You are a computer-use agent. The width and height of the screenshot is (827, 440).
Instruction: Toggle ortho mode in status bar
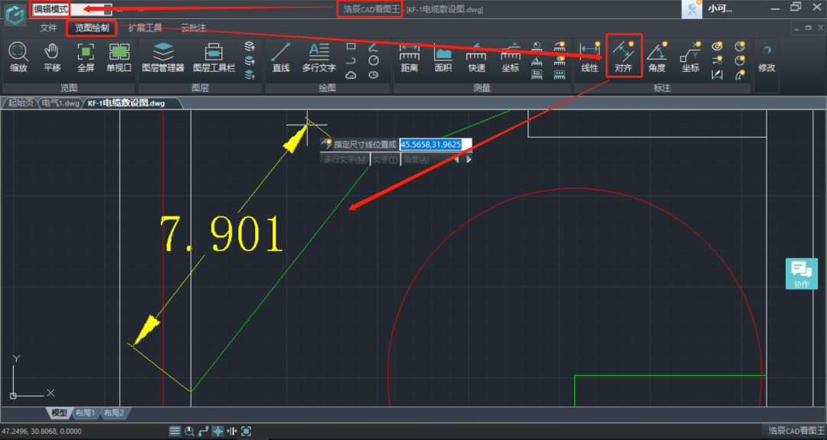pos(204,431)
